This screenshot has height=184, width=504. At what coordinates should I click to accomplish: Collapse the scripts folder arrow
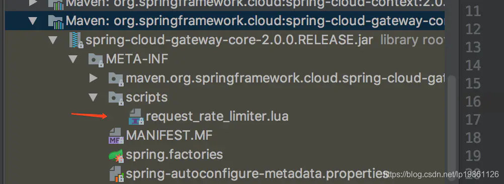(93, 98)
